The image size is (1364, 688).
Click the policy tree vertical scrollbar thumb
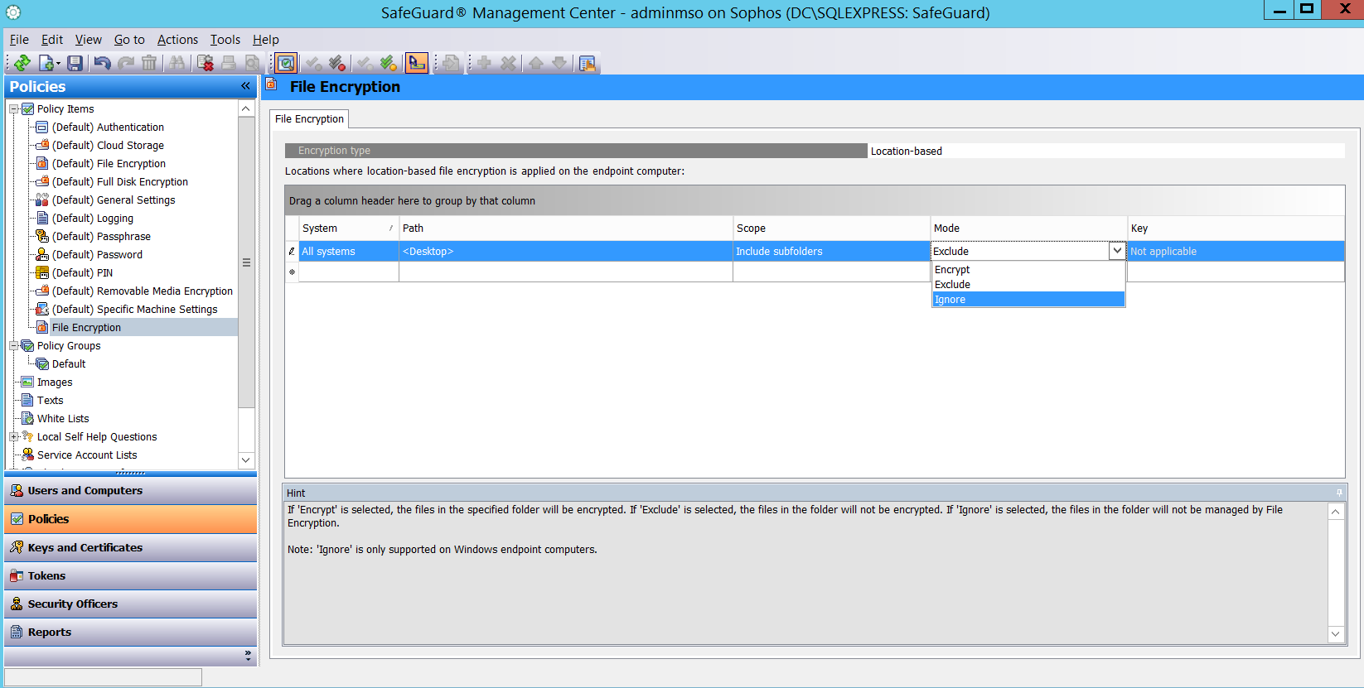coord(246,262)
